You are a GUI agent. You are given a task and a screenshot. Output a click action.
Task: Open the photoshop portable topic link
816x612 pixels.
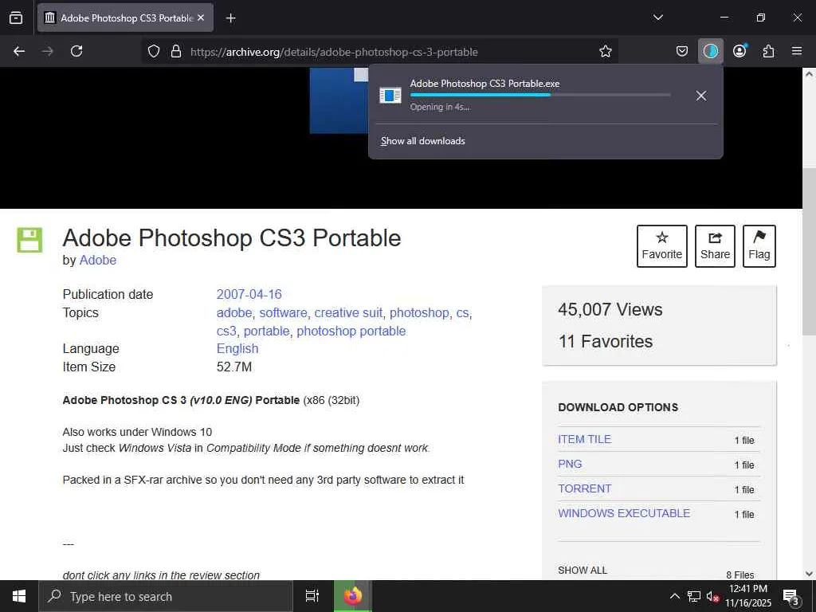coord(351,331)
